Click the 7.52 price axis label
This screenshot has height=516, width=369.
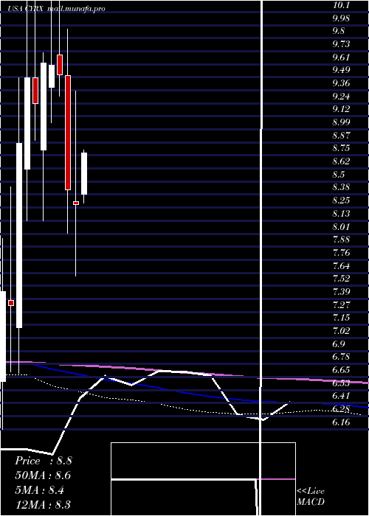click(x=341, y=279)
